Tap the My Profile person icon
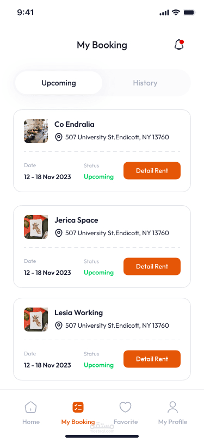Image resolution: width=204 pixels, height=442 pixels. [x=173, y=407]
